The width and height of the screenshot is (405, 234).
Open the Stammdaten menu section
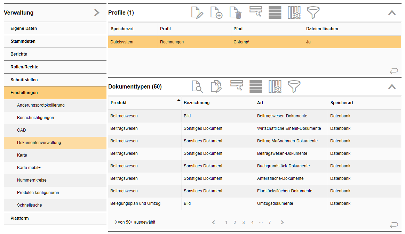(23, 41)
